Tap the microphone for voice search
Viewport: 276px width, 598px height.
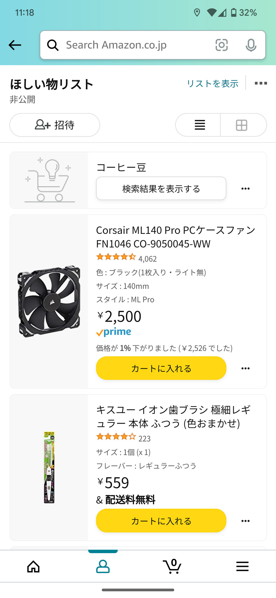251,45
